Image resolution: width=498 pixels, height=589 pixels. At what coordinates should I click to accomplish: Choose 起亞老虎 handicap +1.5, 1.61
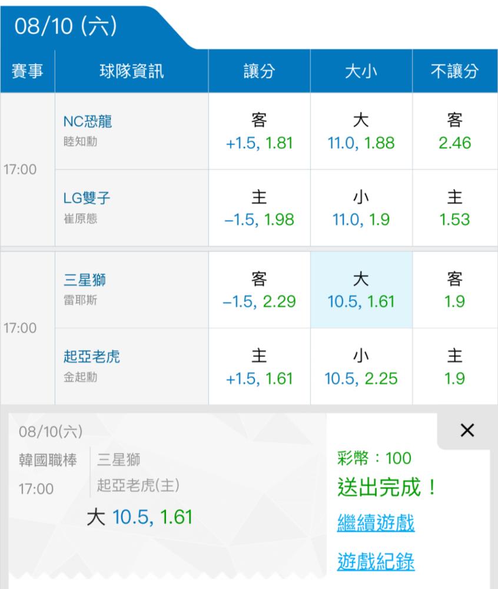pyautogui.click(x=260, y=366)
